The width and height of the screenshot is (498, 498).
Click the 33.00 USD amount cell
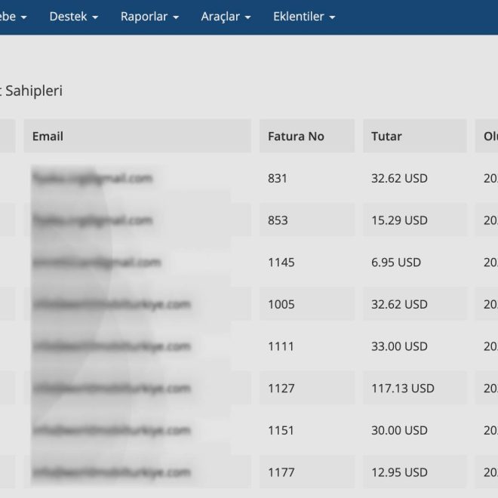[x=399, y=346]
